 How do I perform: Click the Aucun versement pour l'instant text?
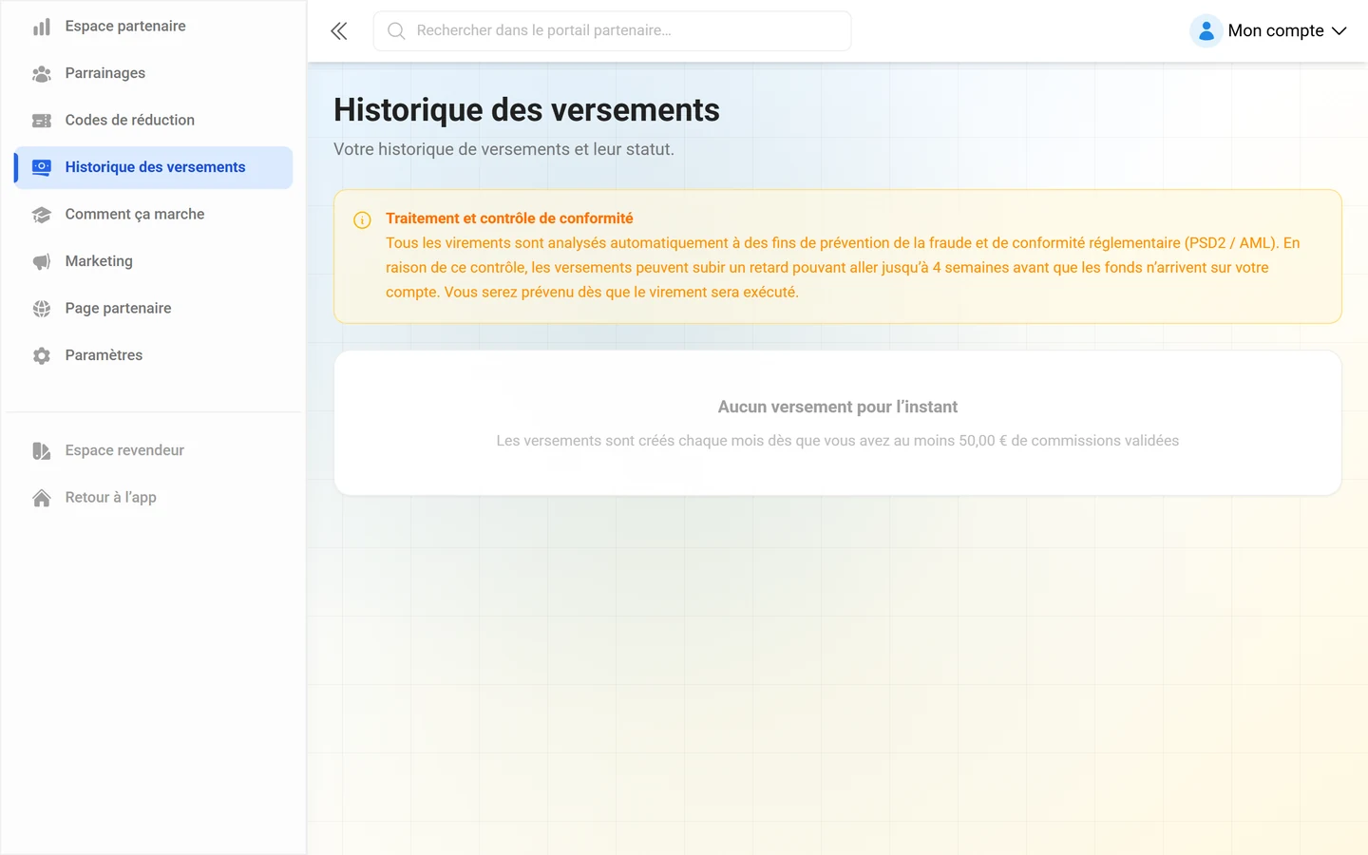point(838,407)
